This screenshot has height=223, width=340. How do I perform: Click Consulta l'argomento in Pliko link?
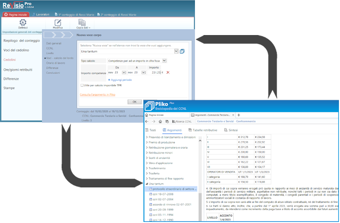click(98, 95)
